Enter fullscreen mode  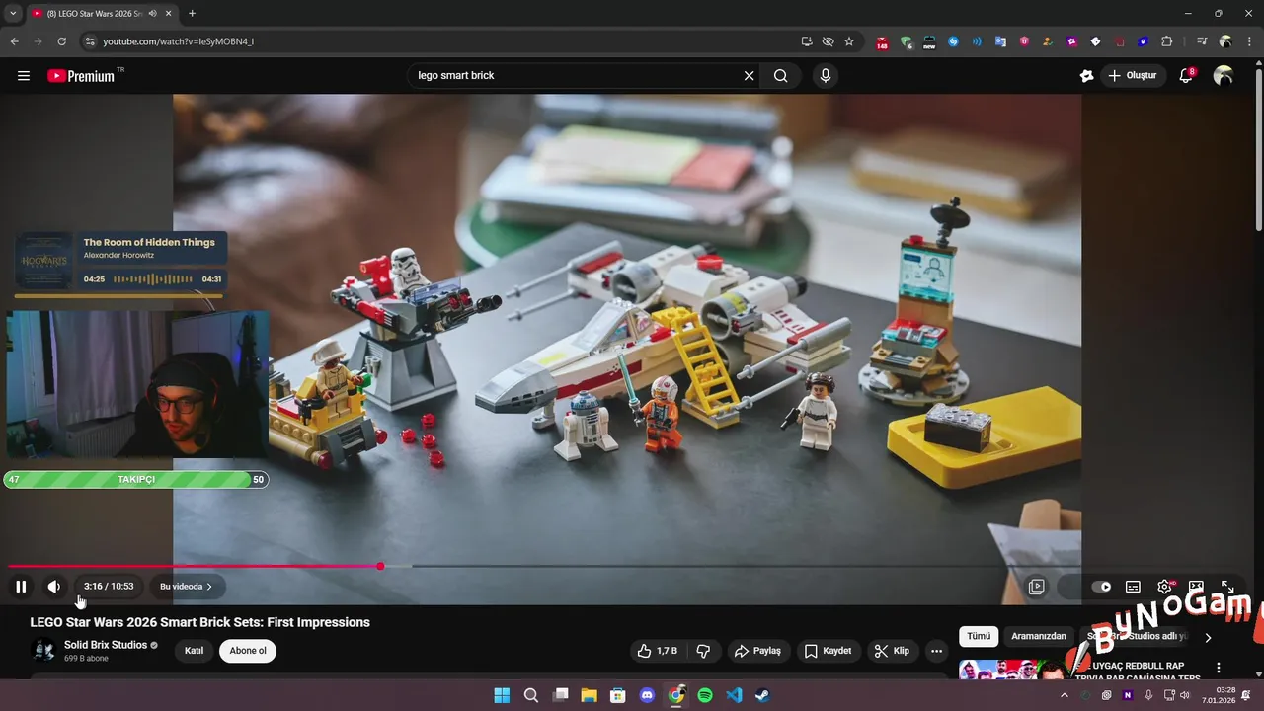pyautogui.click(x=1227, y=587)
